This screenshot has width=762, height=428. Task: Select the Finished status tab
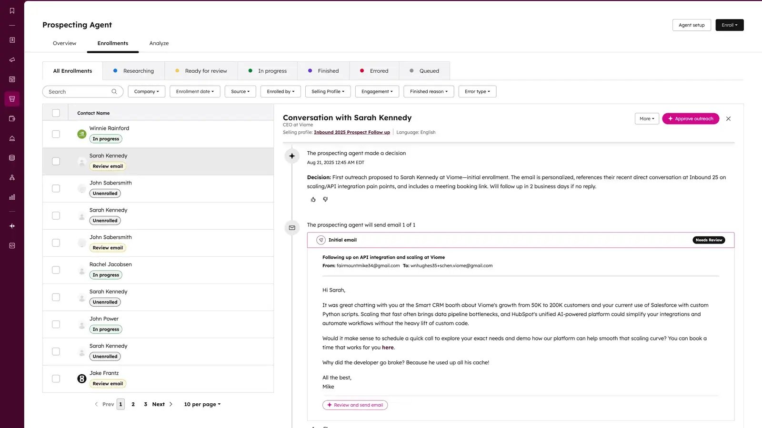[323, 71]
